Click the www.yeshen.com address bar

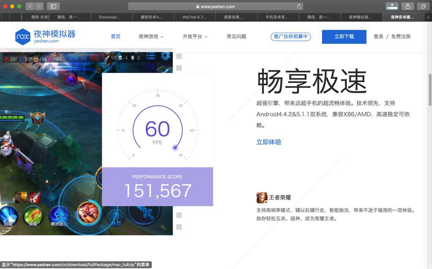click(216, 6)
